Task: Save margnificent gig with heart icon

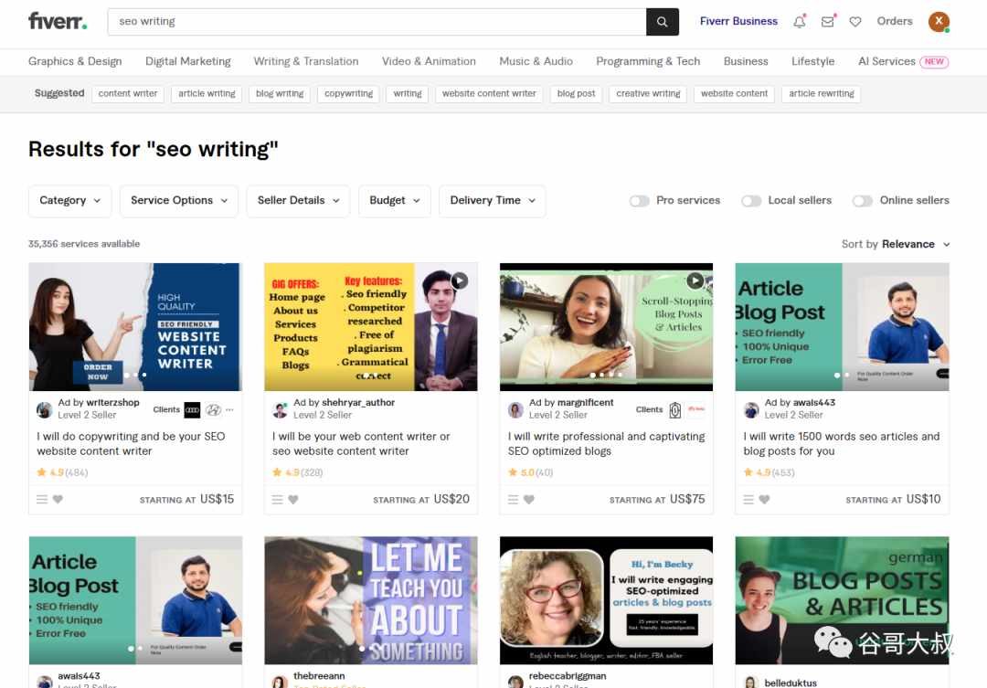Action: pos(529,499)
